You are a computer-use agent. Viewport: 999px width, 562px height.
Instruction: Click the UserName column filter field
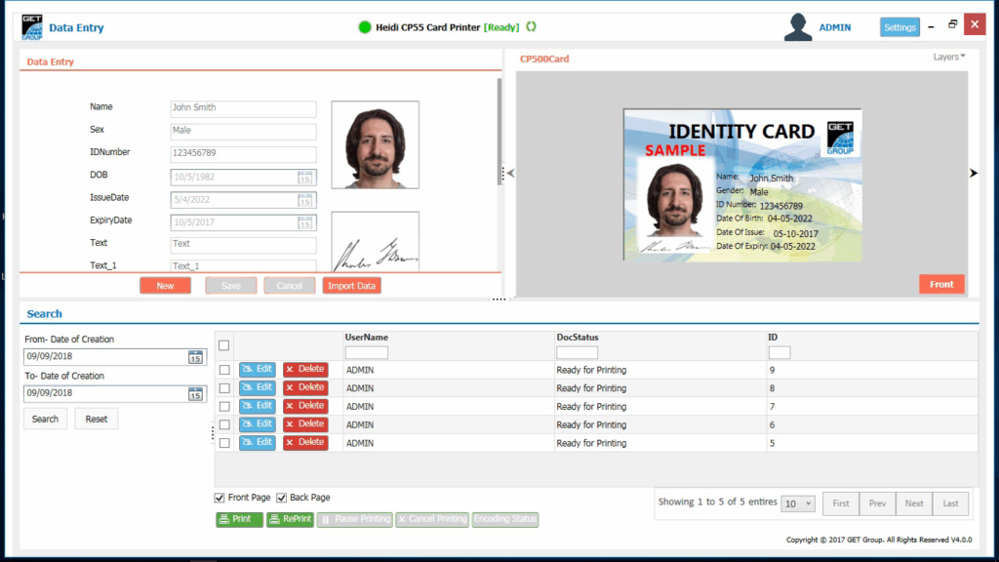pos(367,352)
